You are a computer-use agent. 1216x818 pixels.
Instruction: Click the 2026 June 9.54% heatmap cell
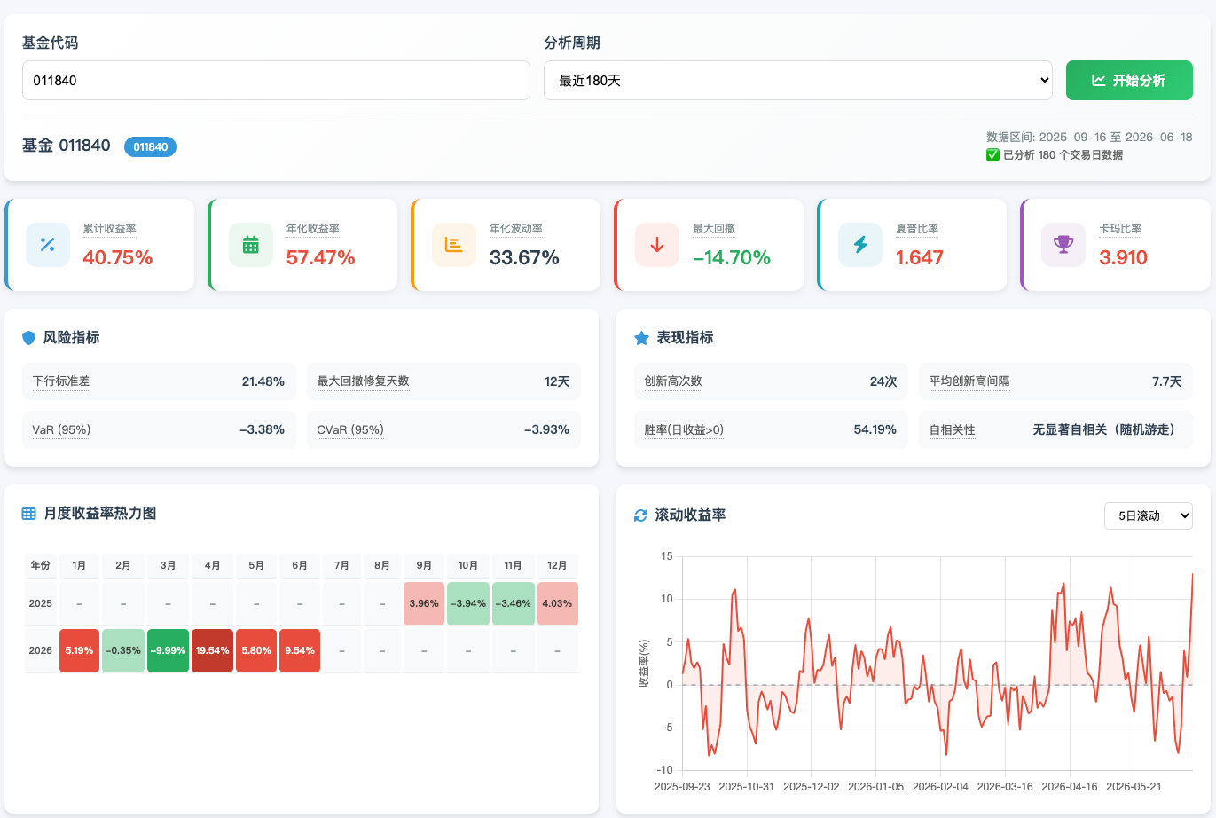pyautogui.click(x=300, y=651)
